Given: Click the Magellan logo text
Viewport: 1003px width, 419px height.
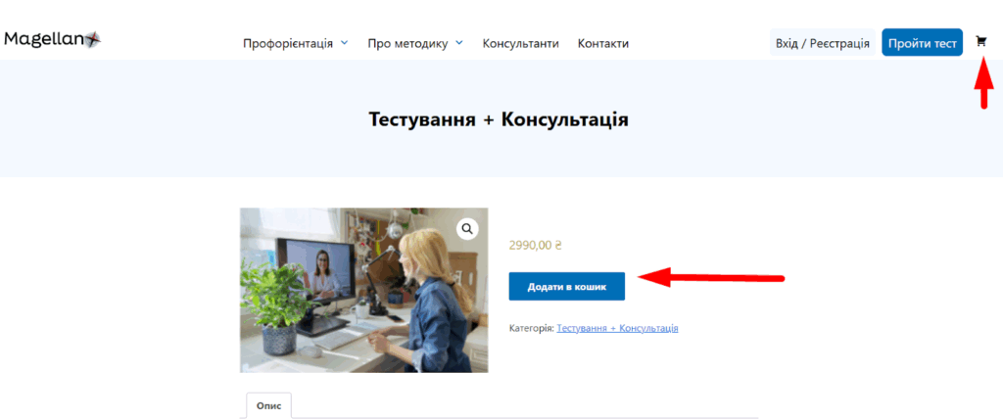Looking at the screenshot, I should click(43, 39).
